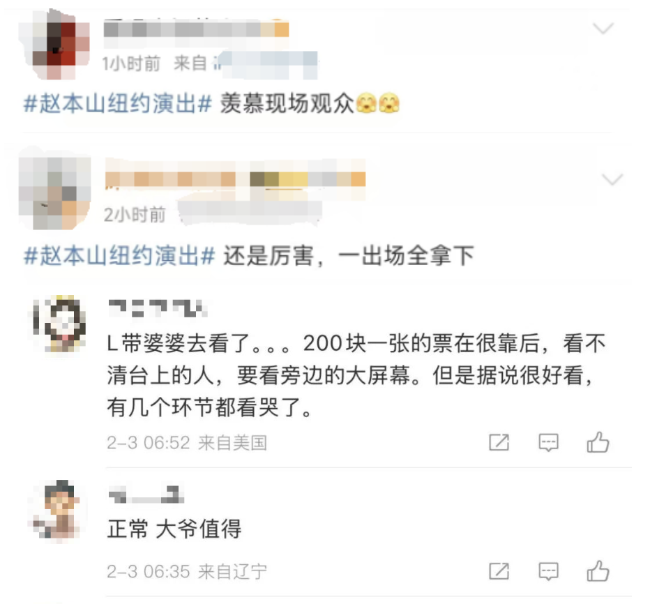Screen dimensions: 650x604
Task: Select the '还是厉害,一出场全拿下' post text
Action: 348,255
